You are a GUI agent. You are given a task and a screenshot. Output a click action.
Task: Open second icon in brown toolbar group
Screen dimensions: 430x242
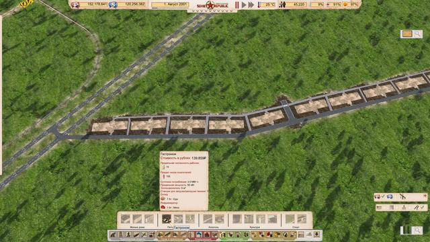tap(168, 235)
